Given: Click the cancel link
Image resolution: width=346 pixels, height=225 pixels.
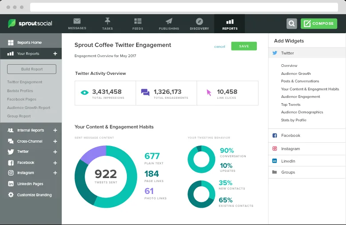Looking at the screenshot, I should tap(220, 47).
